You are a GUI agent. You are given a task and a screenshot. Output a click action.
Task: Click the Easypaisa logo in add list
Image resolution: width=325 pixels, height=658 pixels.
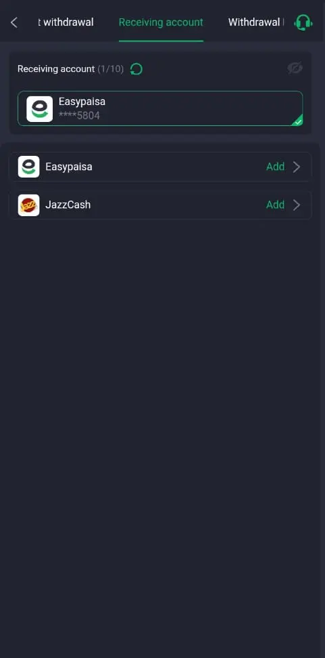pos(29,167)
